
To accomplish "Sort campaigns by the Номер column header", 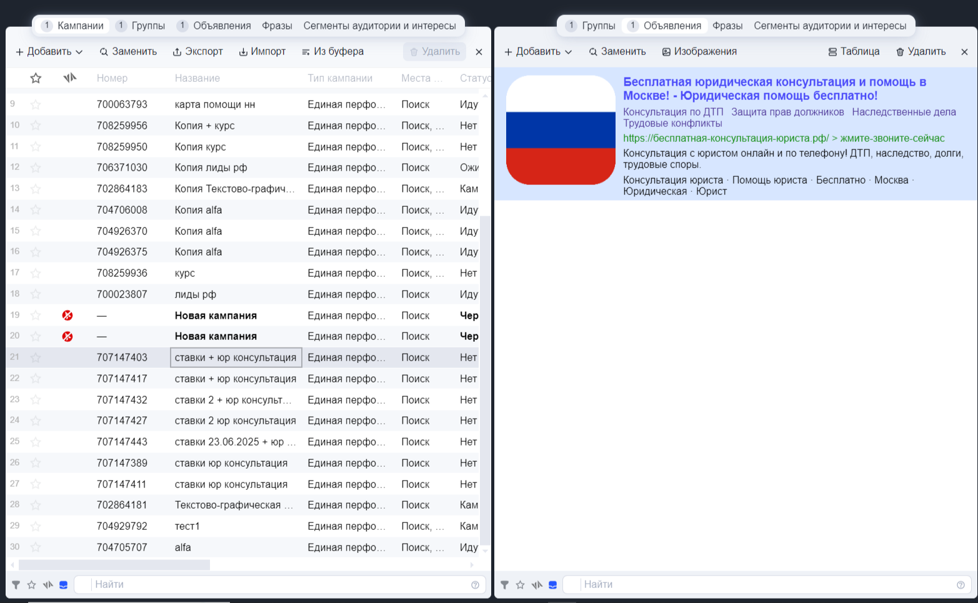I will 112,78.
